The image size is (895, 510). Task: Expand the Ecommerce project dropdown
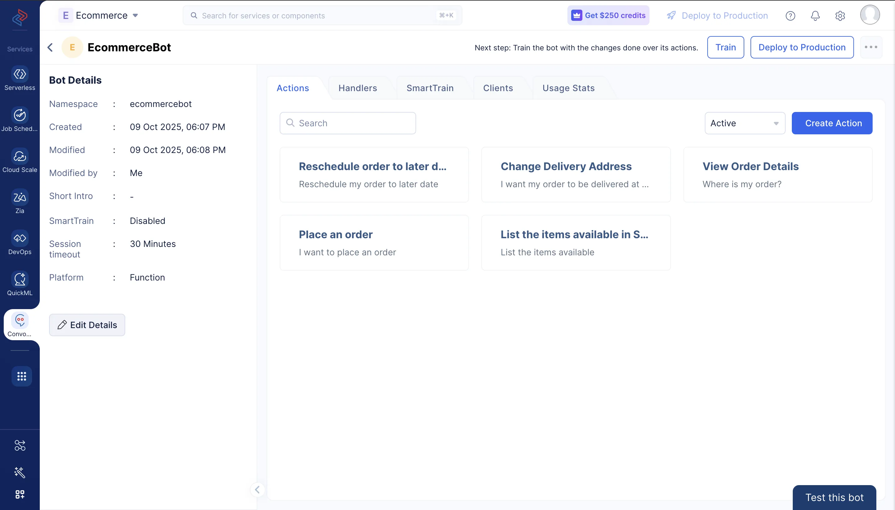(135, 16)
